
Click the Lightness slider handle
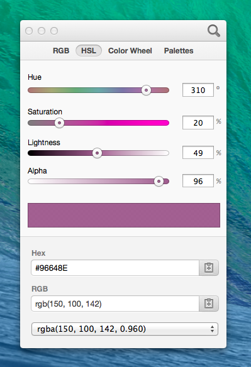point(97,153)
